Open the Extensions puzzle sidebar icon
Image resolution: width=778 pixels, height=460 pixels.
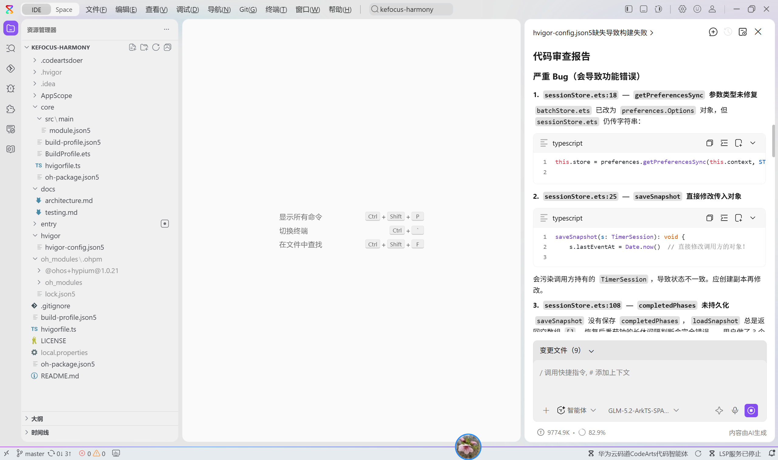(x=11, y=109)
